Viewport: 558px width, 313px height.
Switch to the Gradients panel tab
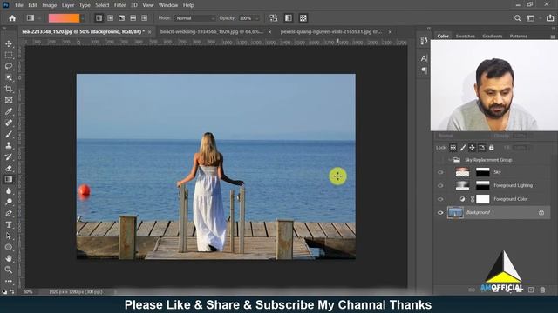click(x=492, y=37)
